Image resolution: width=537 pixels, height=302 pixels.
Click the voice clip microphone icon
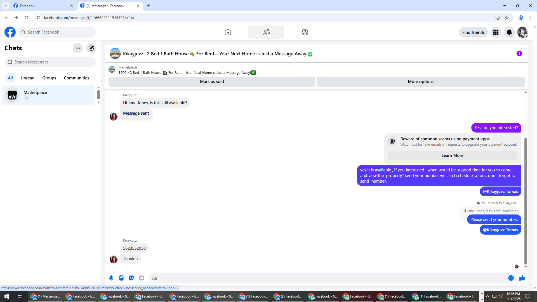coord(111,278)
